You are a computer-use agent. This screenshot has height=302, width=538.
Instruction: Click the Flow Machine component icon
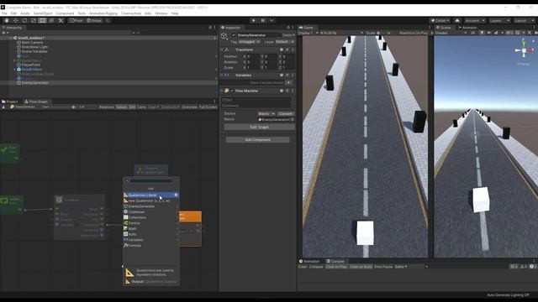(226, 91)
